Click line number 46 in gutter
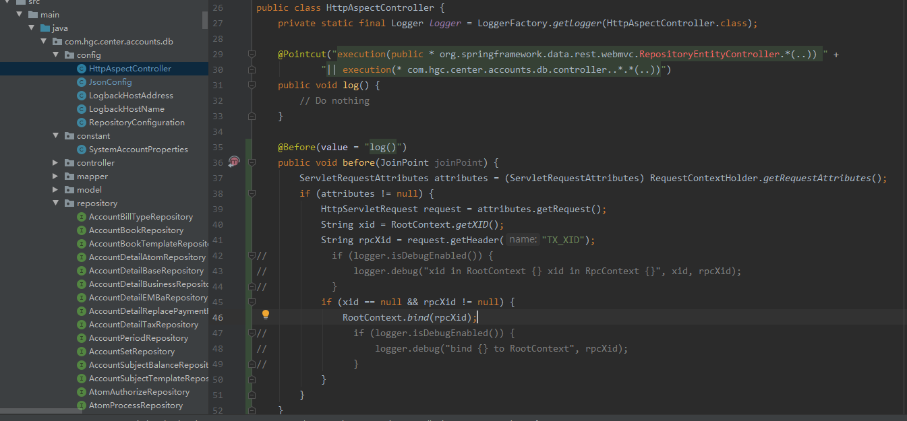This screenshot has width=907, height=421. [x=217, y=317]
